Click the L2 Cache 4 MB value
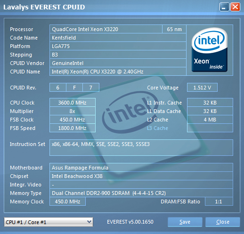Image resolution: width=244 pixels, height=234 pixels. click(x=210, y=120)
